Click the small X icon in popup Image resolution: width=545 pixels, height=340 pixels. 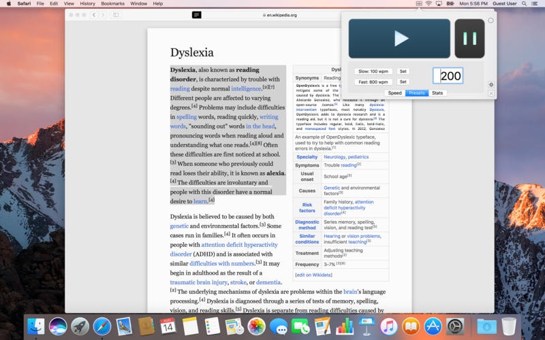tap(491, 93)
